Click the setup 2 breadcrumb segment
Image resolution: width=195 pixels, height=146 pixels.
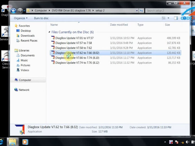[x=100, y=10]
